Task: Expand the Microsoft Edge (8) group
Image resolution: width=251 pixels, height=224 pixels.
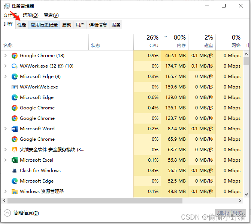Action: [6, 77]
